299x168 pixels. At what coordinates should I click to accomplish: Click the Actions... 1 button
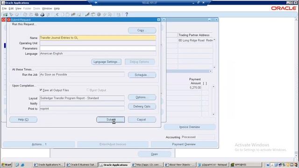tap(39, 144)
